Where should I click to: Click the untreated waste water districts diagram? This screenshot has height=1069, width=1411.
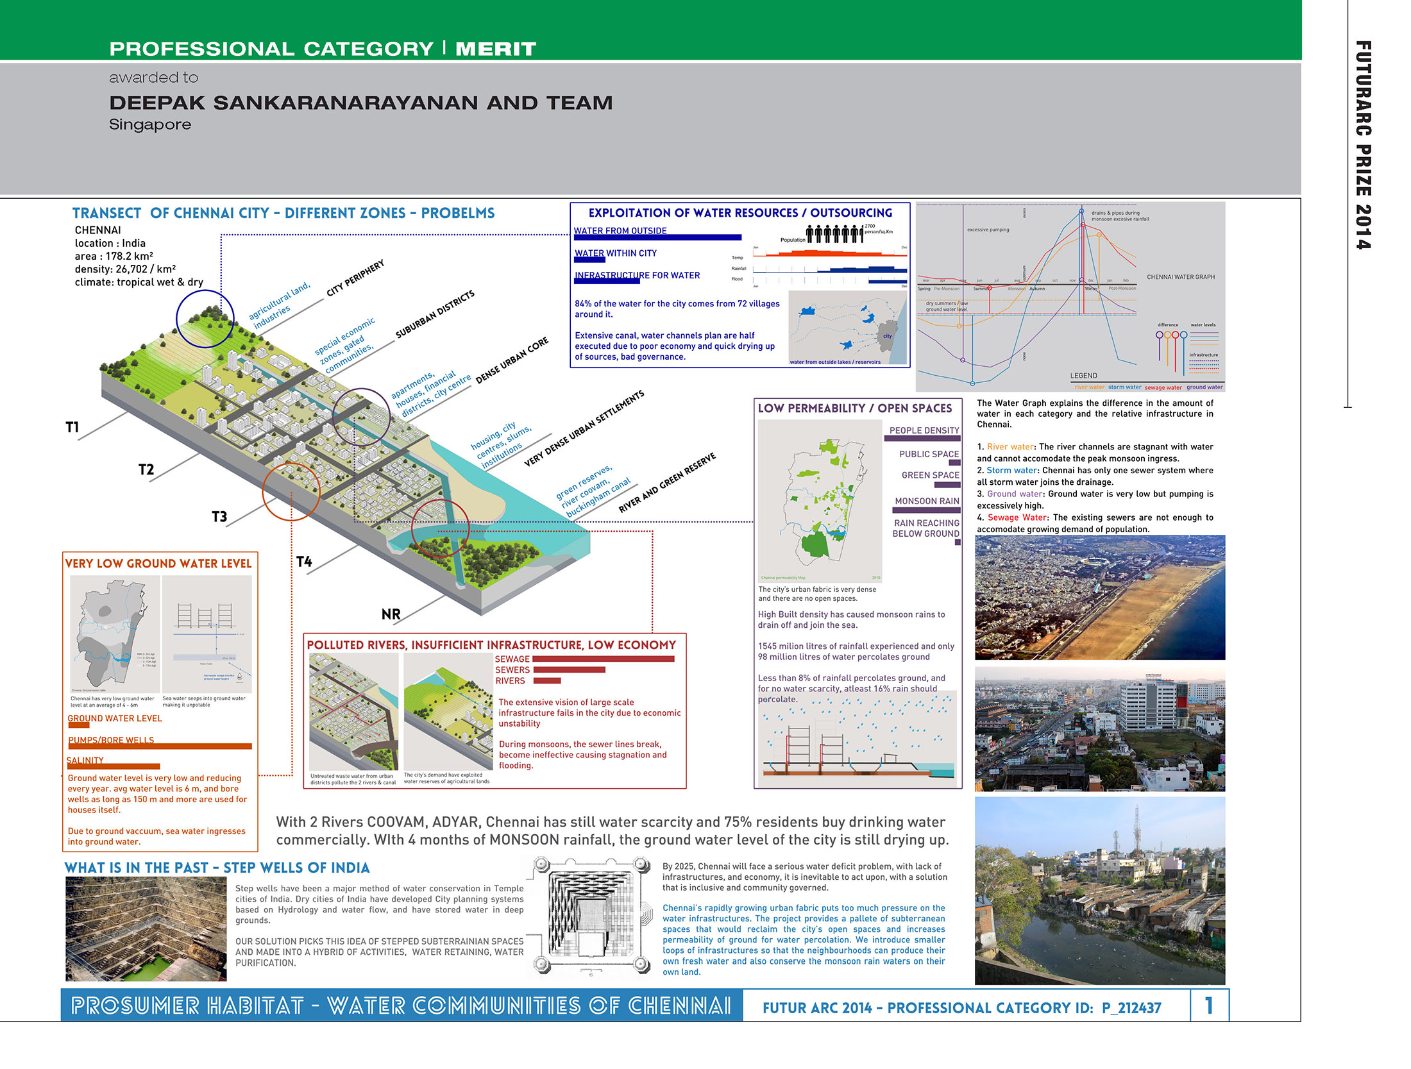click(353, 712)
